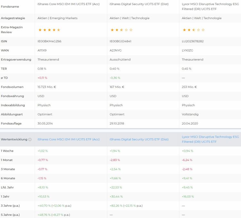Click the WKN value A2JNYG
This screenshot has width=241, height=218.
coord(116,51)
